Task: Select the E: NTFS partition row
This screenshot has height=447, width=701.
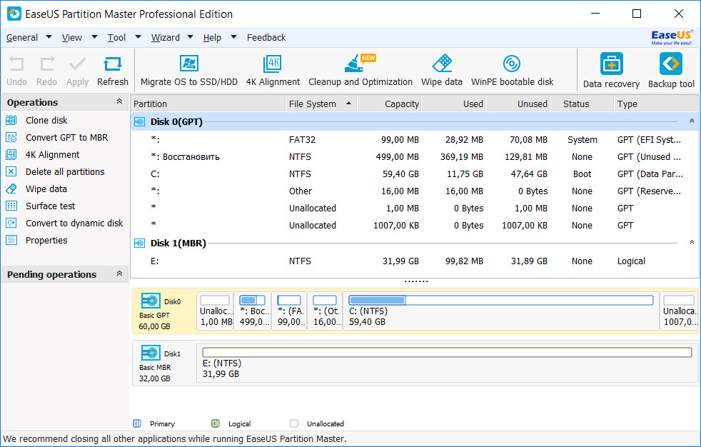Action: [x=414, y=261]
